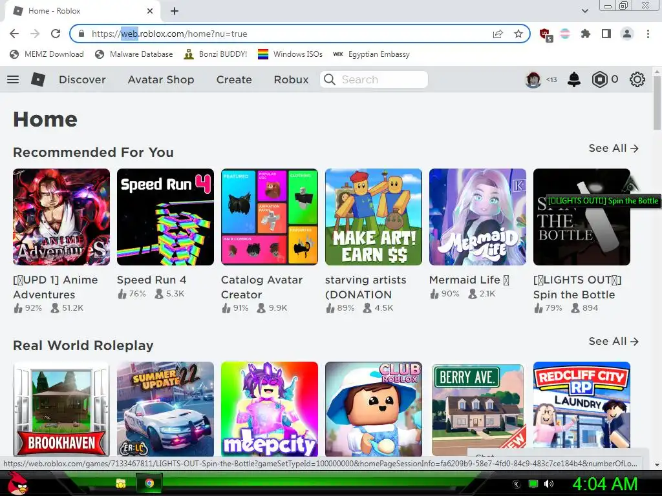This screenshot has height=496, width=662.
Task: Open the Club Roblox game thumbnail
Action: (374, 409)
